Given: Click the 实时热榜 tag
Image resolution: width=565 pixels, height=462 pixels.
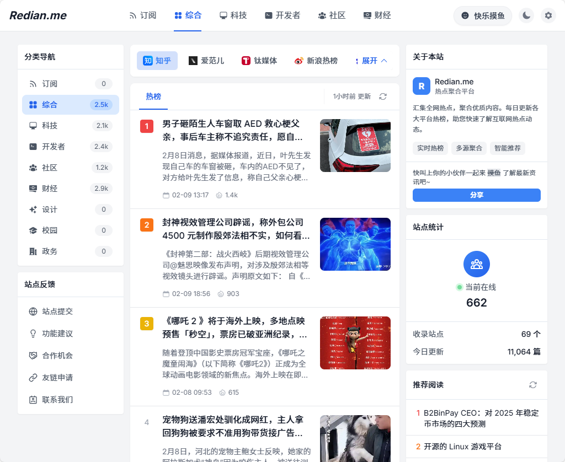Looking at the screenshot, I should [430, 148].
